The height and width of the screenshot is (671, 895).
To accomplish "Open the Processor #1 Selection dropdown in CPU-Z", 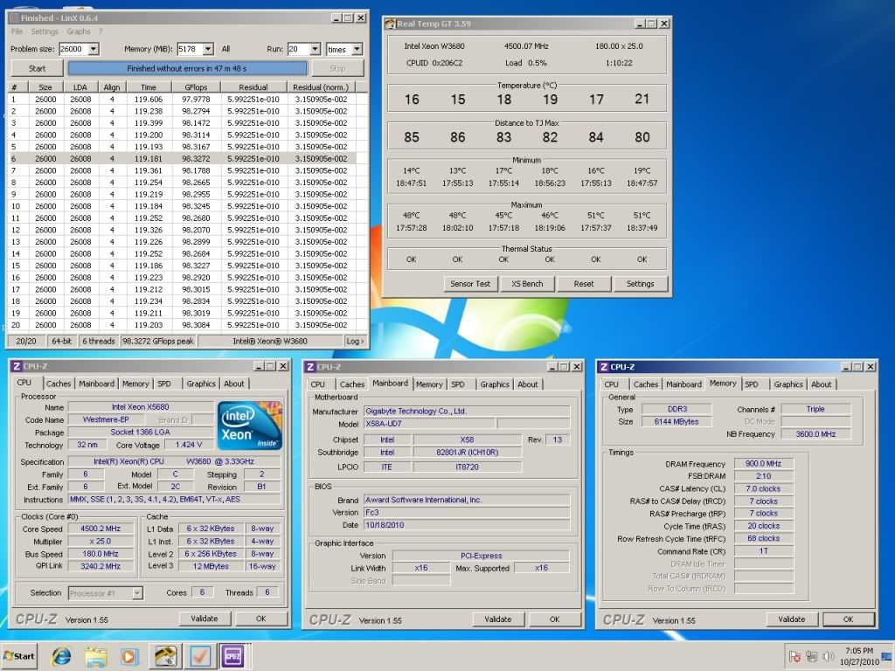I will pos(137,593).
